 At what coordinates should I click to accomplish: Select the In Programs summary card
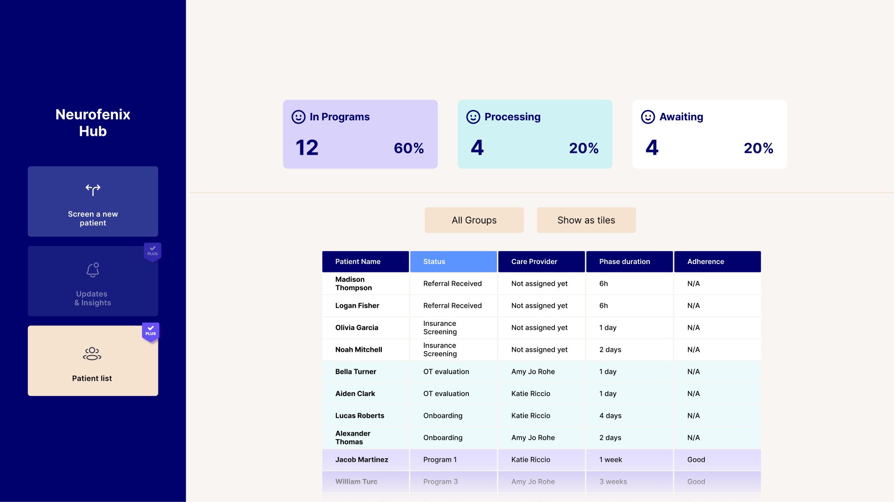tap(360, 134)
